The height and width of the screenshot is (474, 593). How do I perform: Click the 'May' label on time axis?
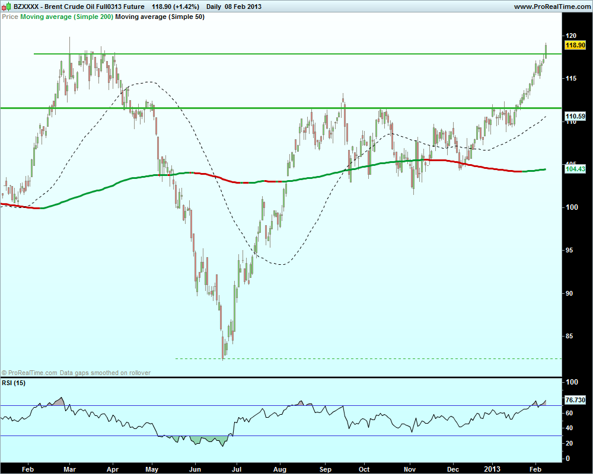coord(152,469)
